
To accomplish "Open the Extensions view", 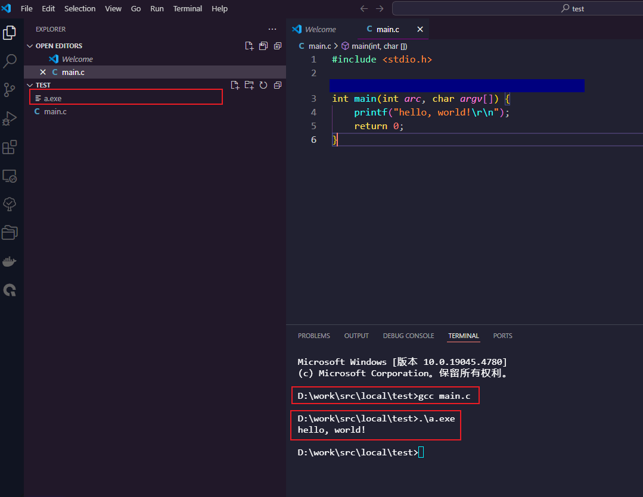I will (10, 147).
